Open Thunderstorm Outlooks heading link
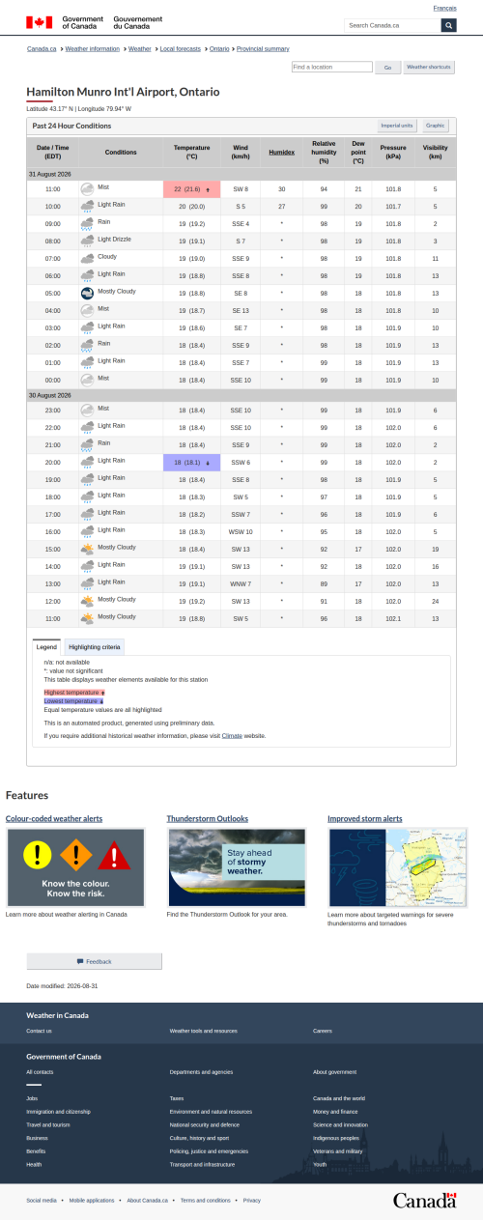The height and width of the screenshot is (1220, 483). coord(208,818)
